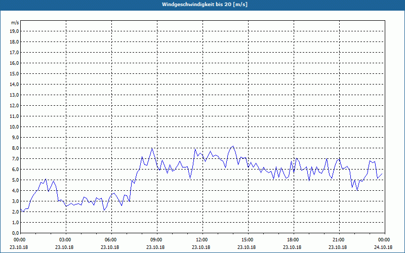Image resolution: width=405 pixels, height=253 pixels.
Task: Choose the 21:00 time label
Action: 339,240
